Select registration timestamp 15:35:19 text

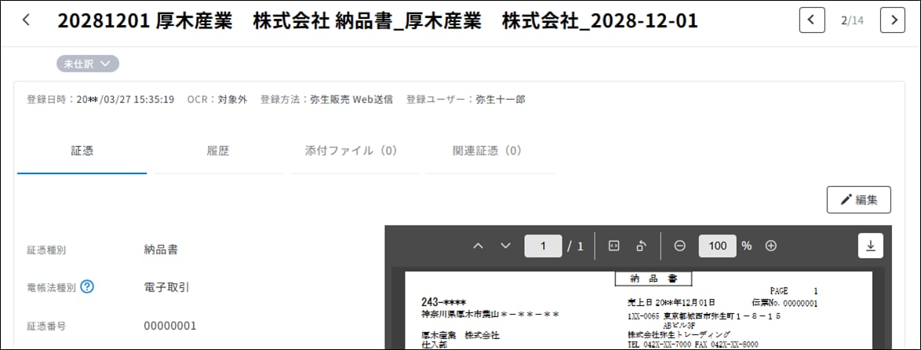point(154,99)
